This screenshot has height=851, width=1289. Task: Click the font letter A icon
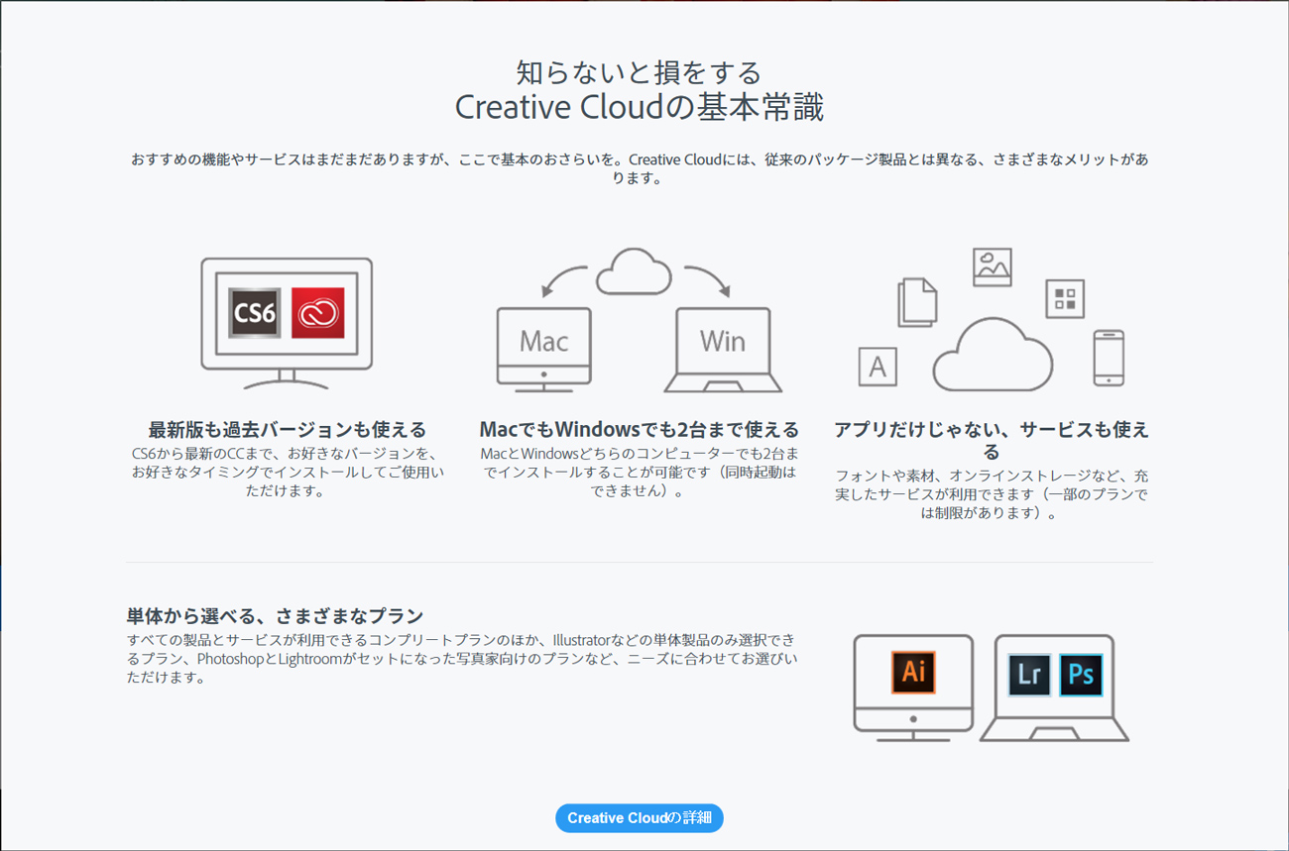click(x=878, y=367)
